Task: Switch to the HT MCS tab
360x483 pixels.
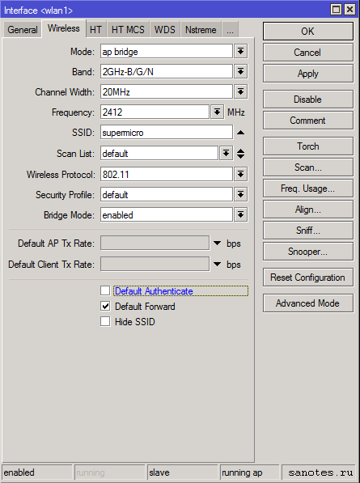Action: [x=128, y=30]
